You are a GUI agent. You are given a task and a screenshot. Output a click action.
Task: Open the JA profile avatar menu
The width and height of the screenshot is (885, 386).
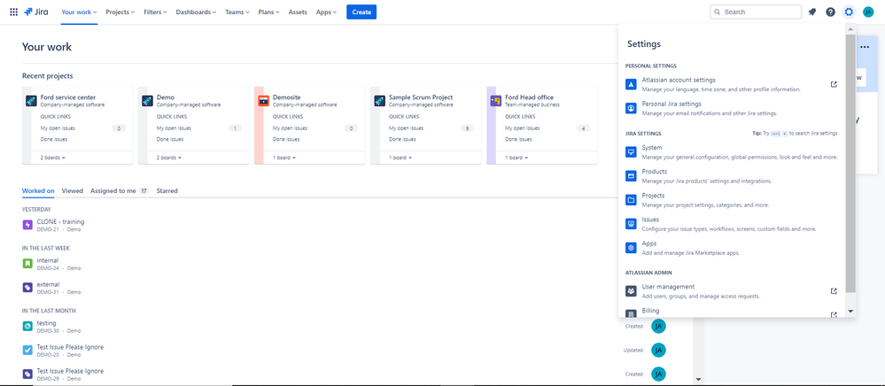point(868,12)
